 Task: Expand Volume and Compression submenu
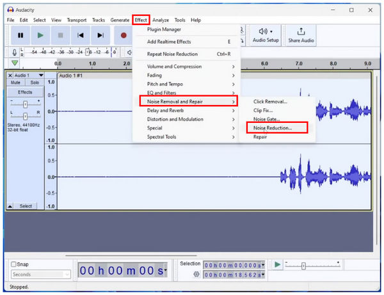tap(186, 67)
